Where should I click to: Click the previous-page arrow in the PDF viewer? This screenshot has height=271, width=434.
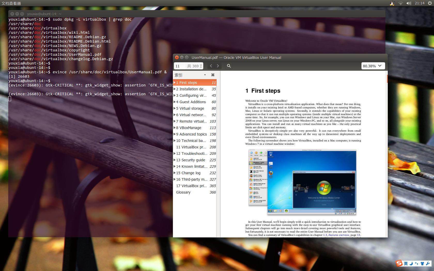(211, 66)
